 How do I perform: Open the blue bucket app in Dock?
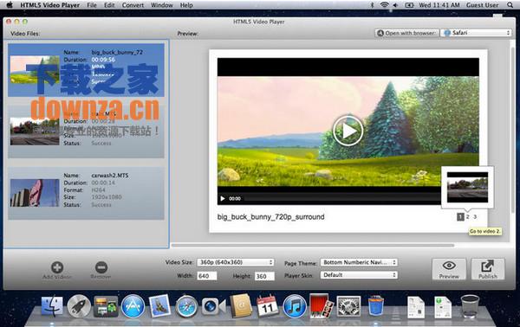(376, 305)
